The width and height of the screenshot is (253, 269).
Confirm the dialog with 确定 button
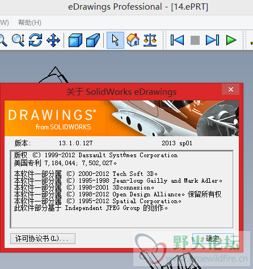pos(213,238)
